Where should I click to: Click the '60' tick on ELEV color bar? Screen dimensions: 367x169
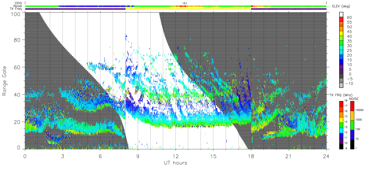point(349,18)
